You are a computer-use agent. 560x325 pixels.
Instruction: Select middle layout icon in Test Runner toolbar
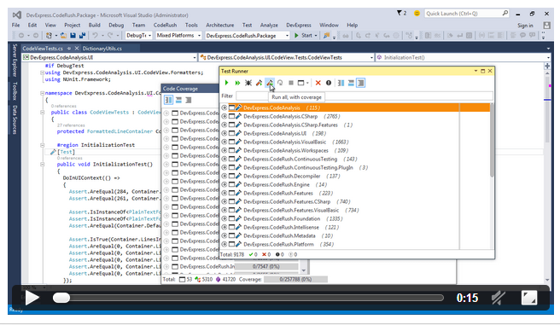(351, 83)
